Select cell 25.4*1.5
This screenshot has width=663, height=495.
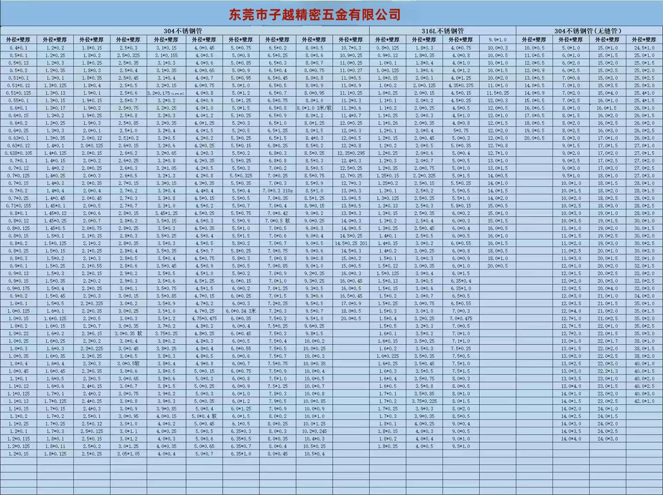pyautogui.click(x=644, y=100)
